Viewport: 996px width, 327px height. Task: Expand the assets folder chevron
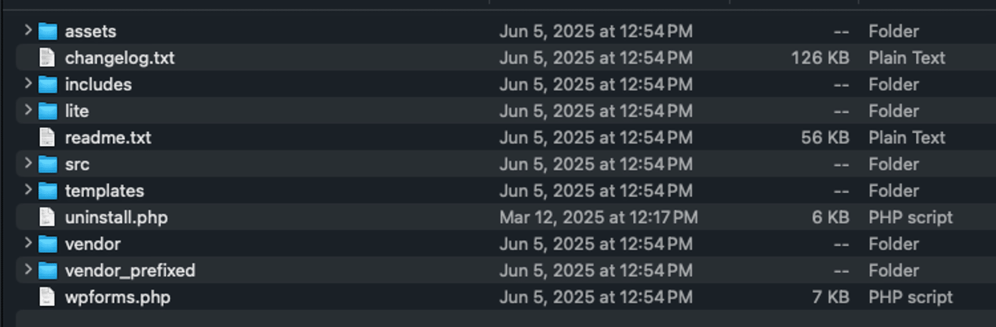click(x=28, y=31)
